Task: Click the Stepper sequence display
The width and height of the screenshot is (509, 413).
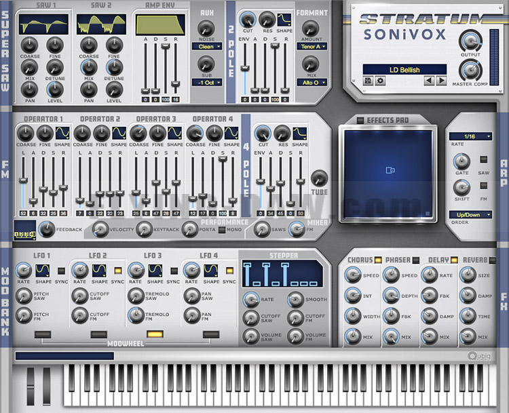Action: tap(282, 274)
